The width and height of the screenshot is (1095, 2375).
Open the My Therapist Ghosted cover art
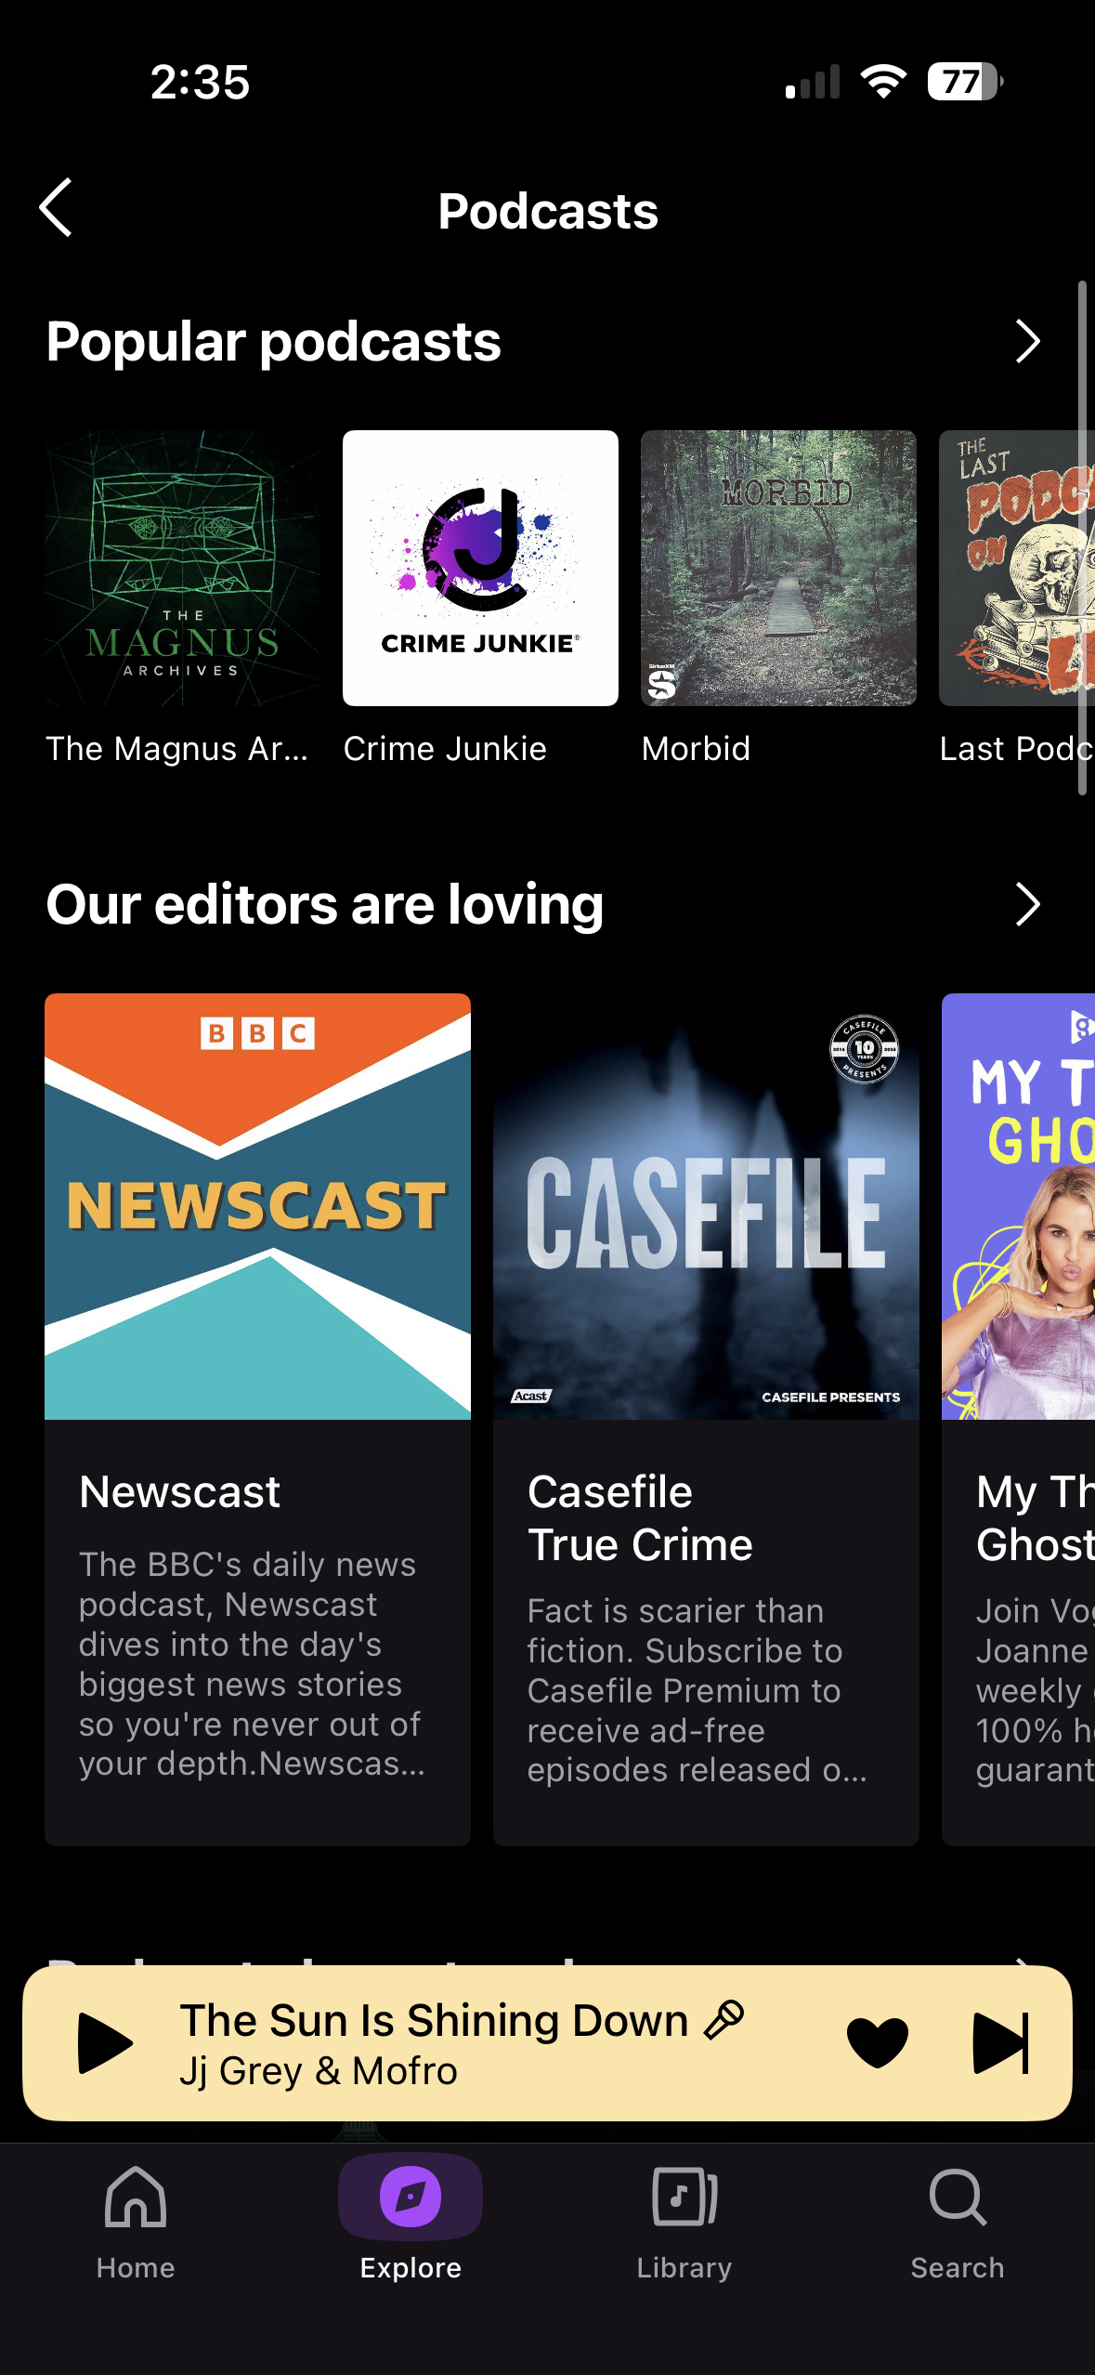(1018, 1206)
